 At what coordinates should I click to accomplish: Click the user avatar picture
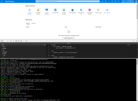click(136, 1)
